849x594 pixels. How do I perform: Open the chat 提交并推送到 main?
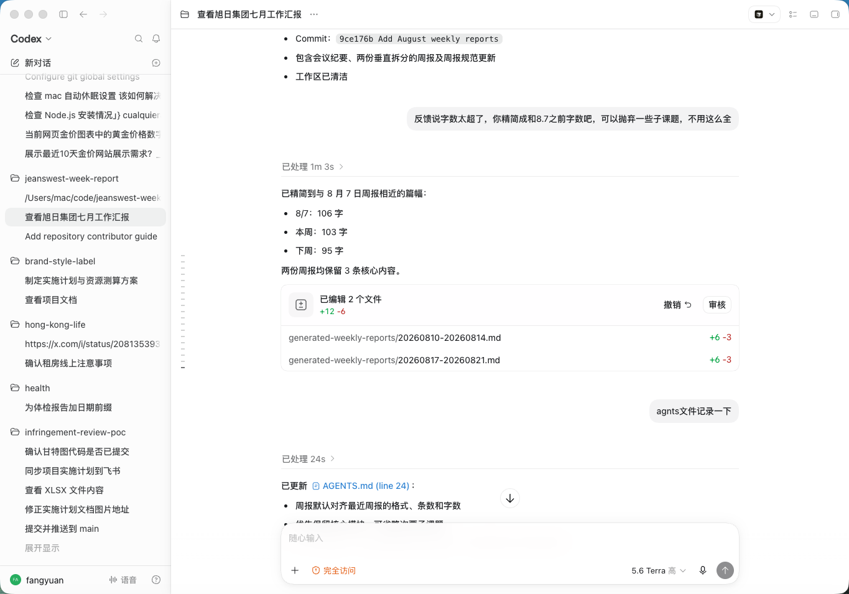click(x=85, y=529)
